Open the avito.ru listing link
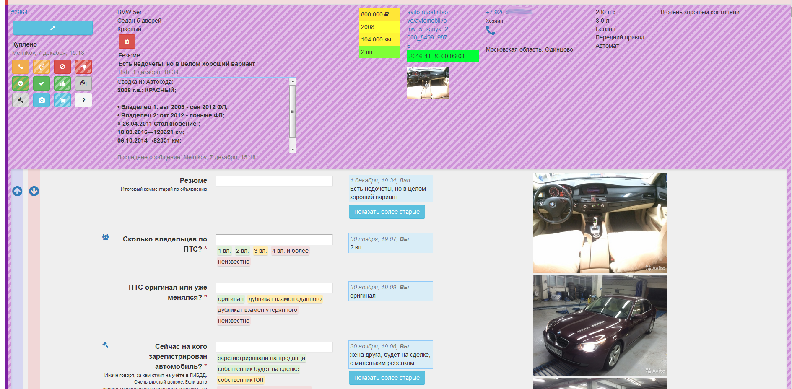 (428, 29)
